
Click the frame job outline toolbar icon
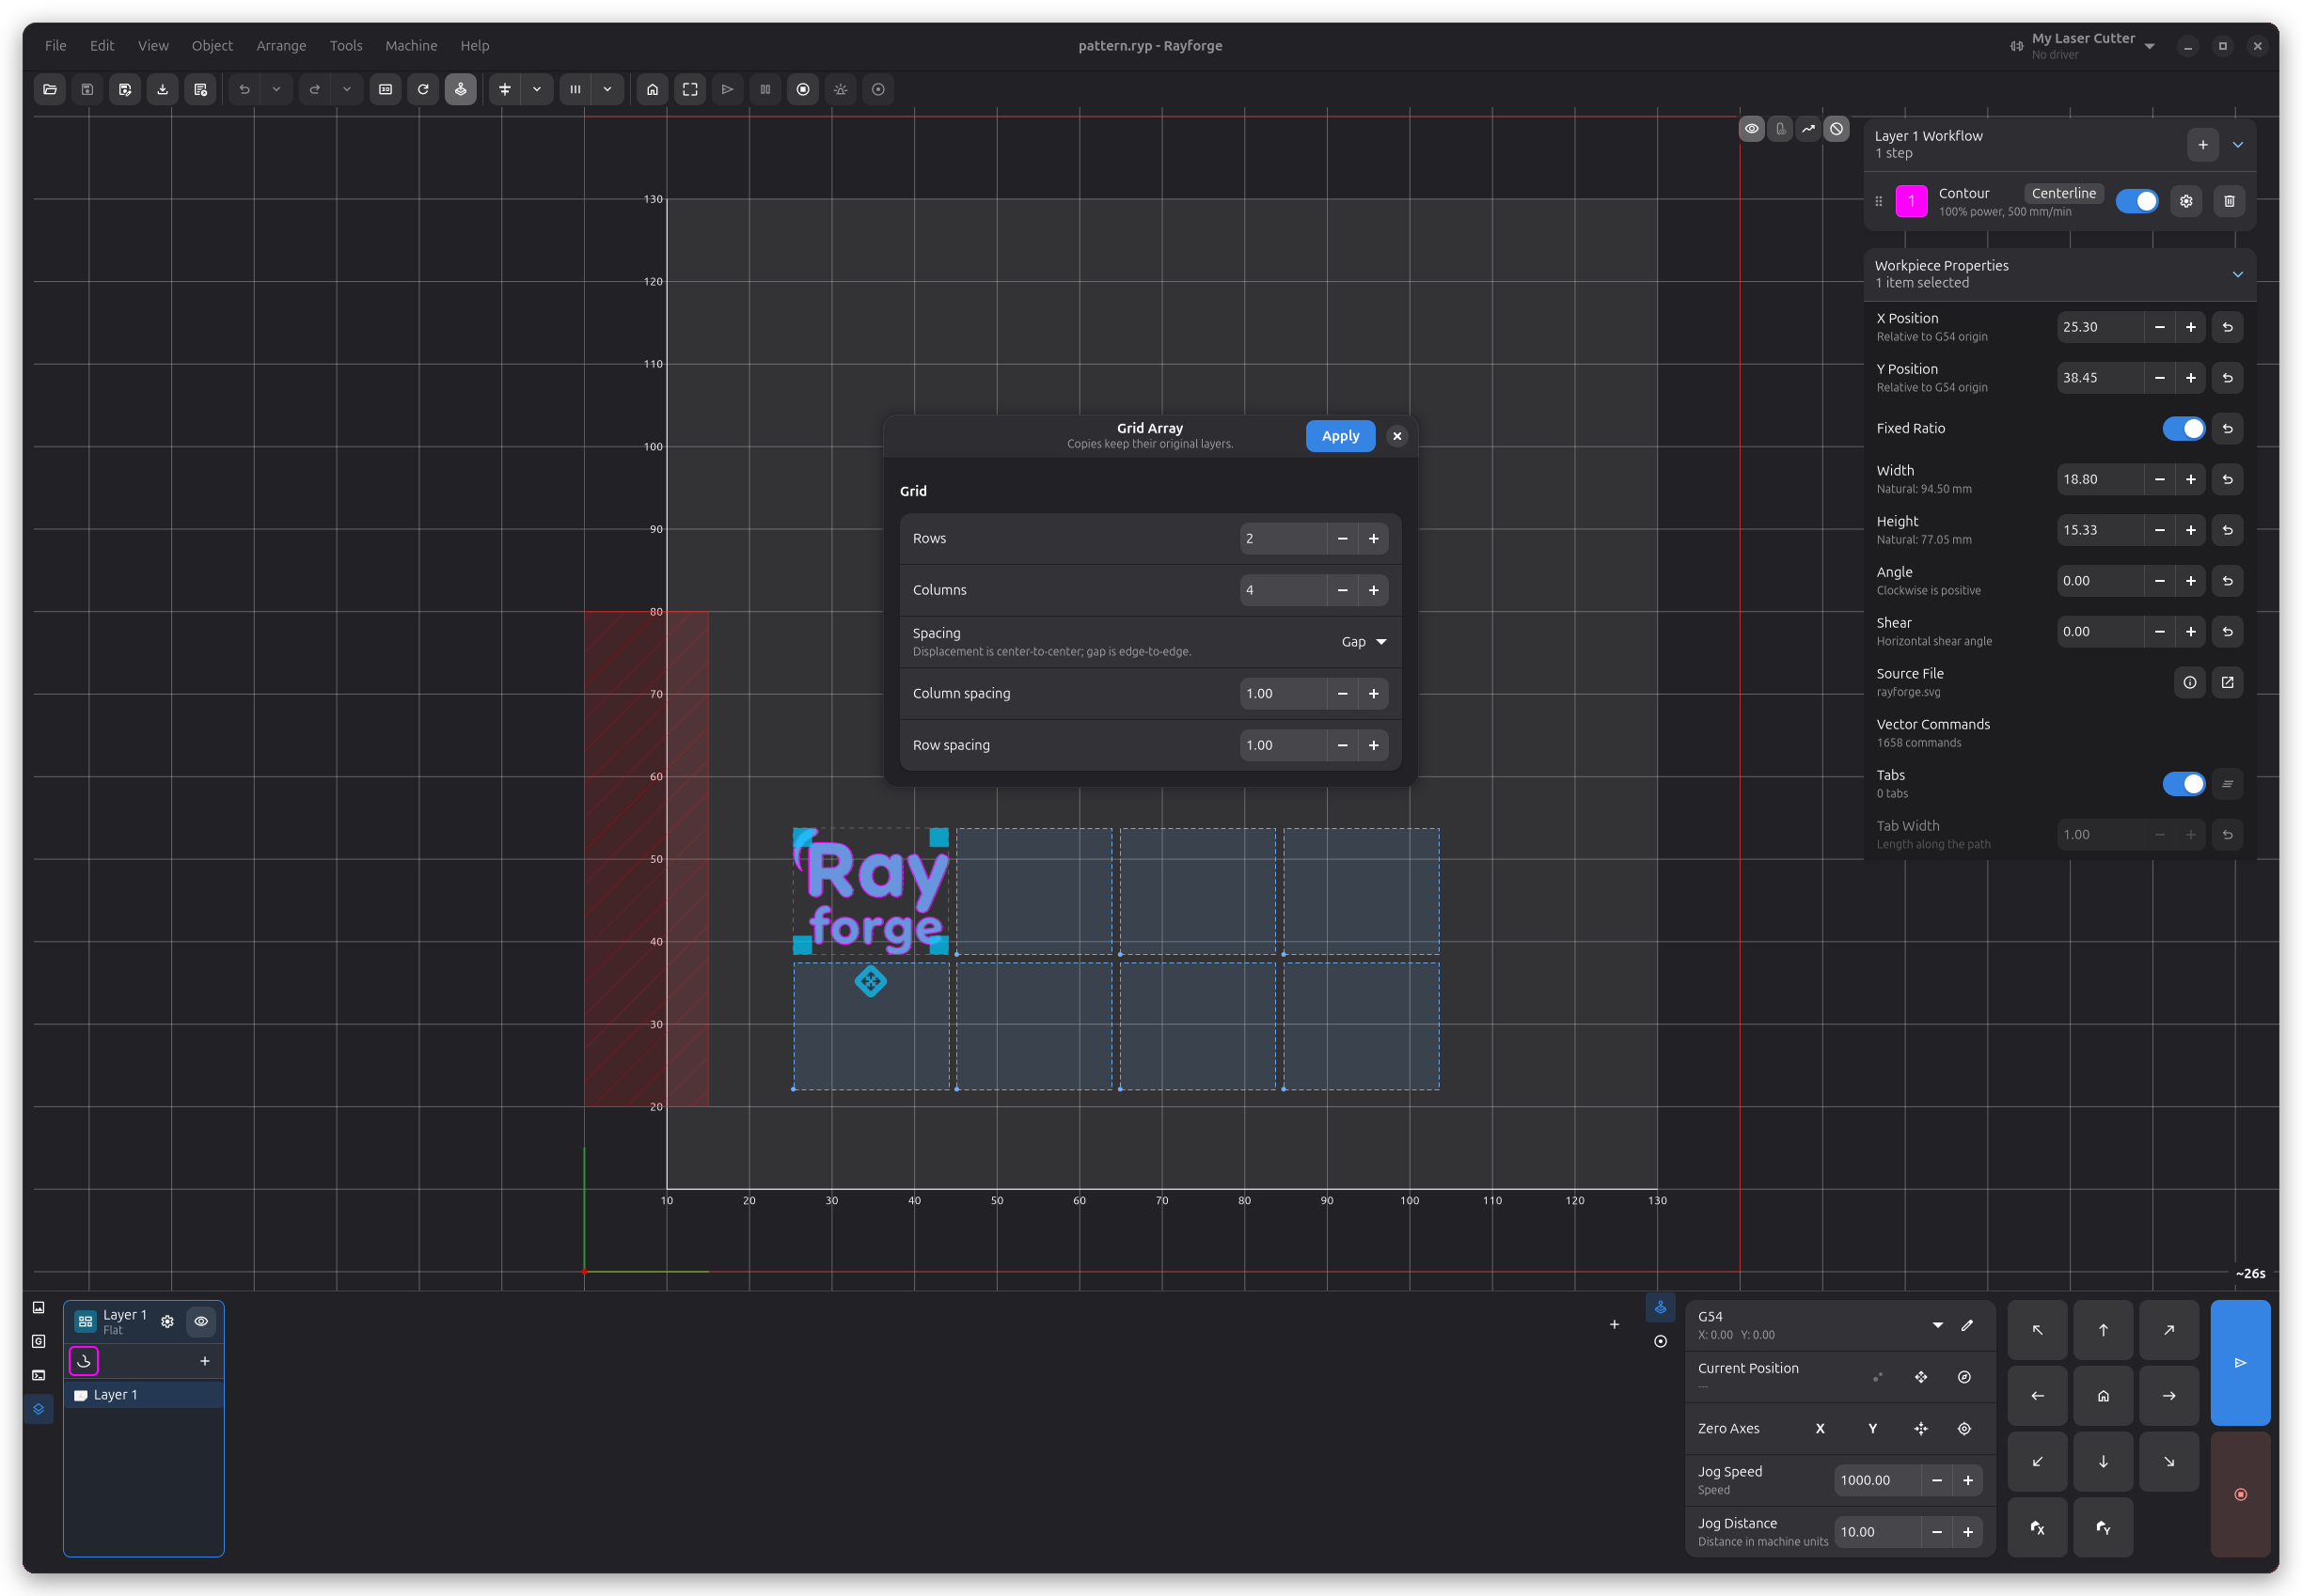coord(690,90)
